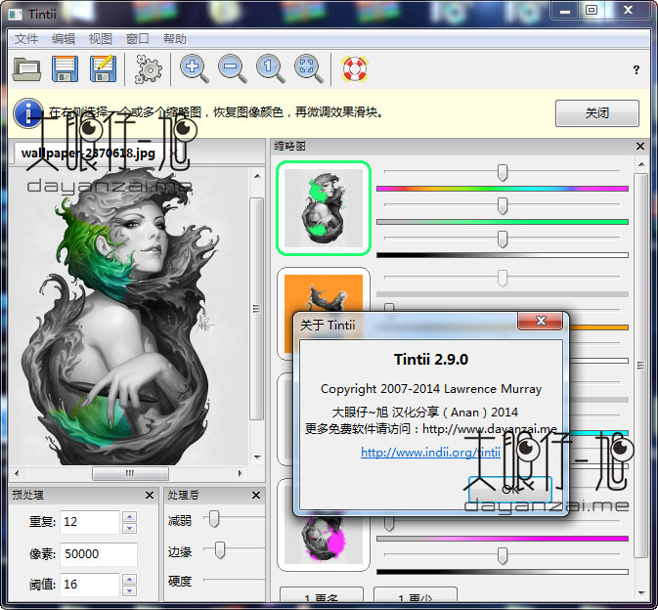
Task: Click the 1 更少 button
Action: [416, 595]
